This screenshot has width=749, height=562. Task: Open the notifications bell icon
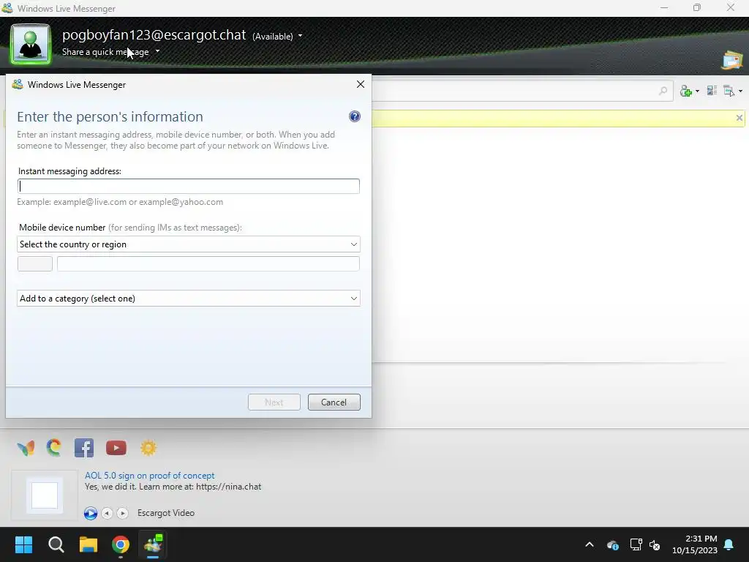(x=729, y=544)
